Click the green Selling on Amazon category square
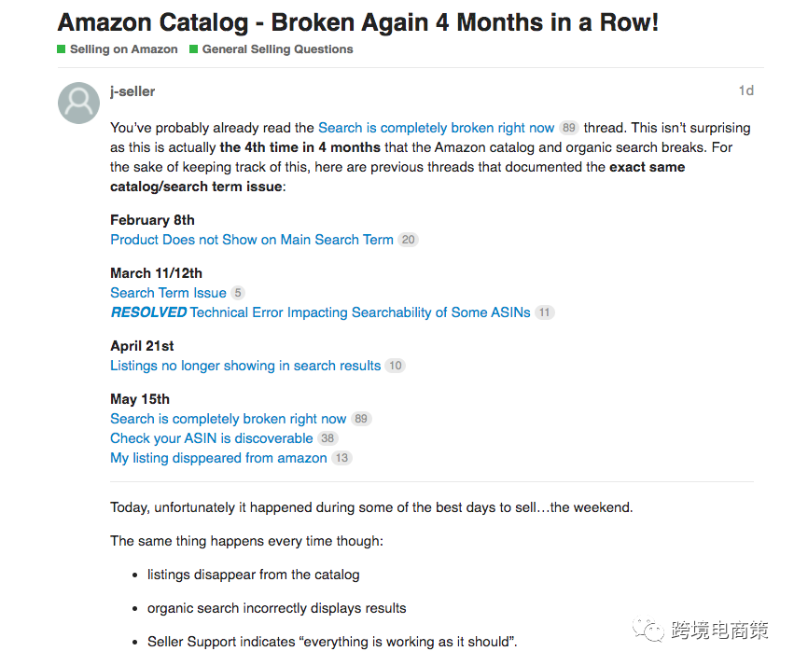The height and width of the screenshot is (665, 794). [62, 49]
